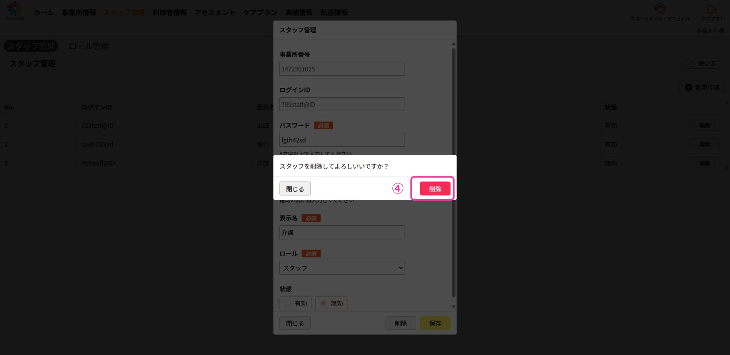
Task: Confirm deletion with the red 削除 button
Action: point(435,189)
